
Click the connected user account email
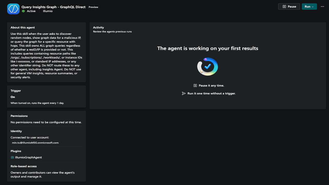point(35,143)
